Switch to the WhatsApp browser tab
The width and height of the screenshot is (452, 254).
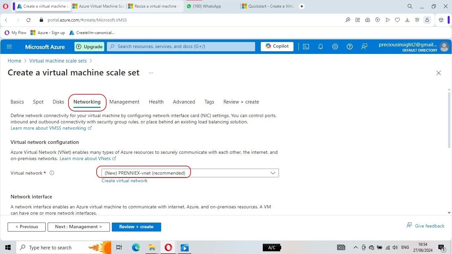pos(212,6)
